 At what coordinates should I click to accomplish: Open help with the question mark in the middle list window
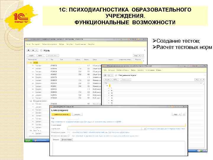204,80
